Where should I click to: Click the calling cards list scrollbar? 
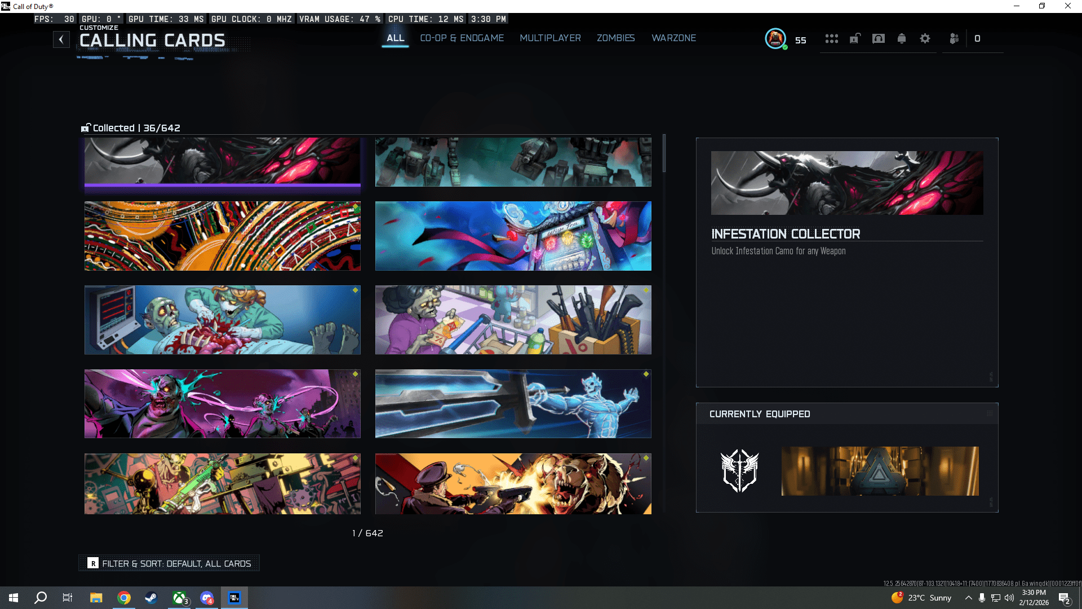664,153
